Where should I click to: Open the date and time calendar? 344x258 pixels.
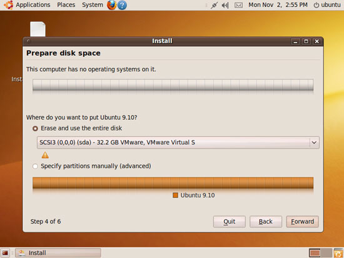pyautogui.click(x=278, y=5)
